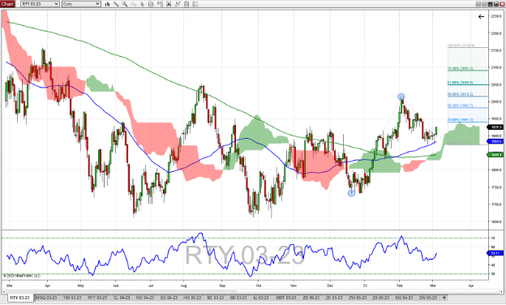Select the cursor pointer tool icon

coord(142,4)
